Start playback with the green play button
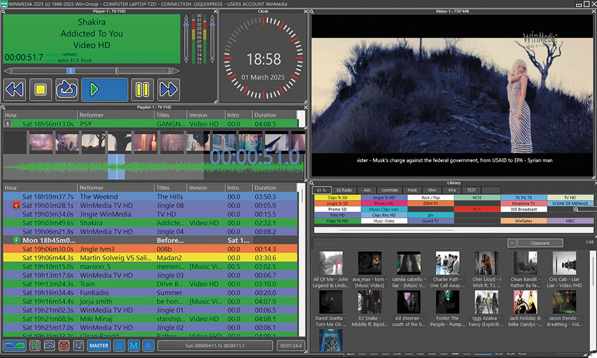The image size is (597, 358). (104, 89)
